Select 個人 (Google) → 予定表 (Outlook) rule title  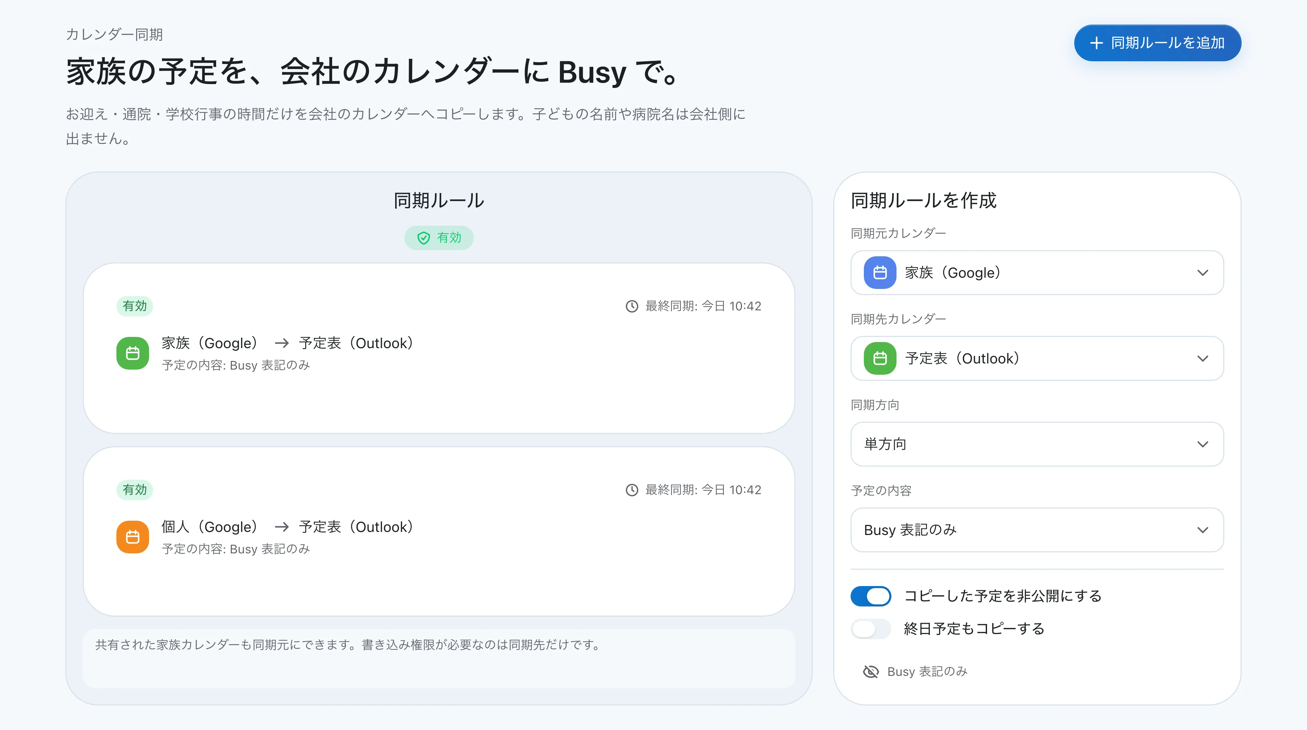click(288, 527)
